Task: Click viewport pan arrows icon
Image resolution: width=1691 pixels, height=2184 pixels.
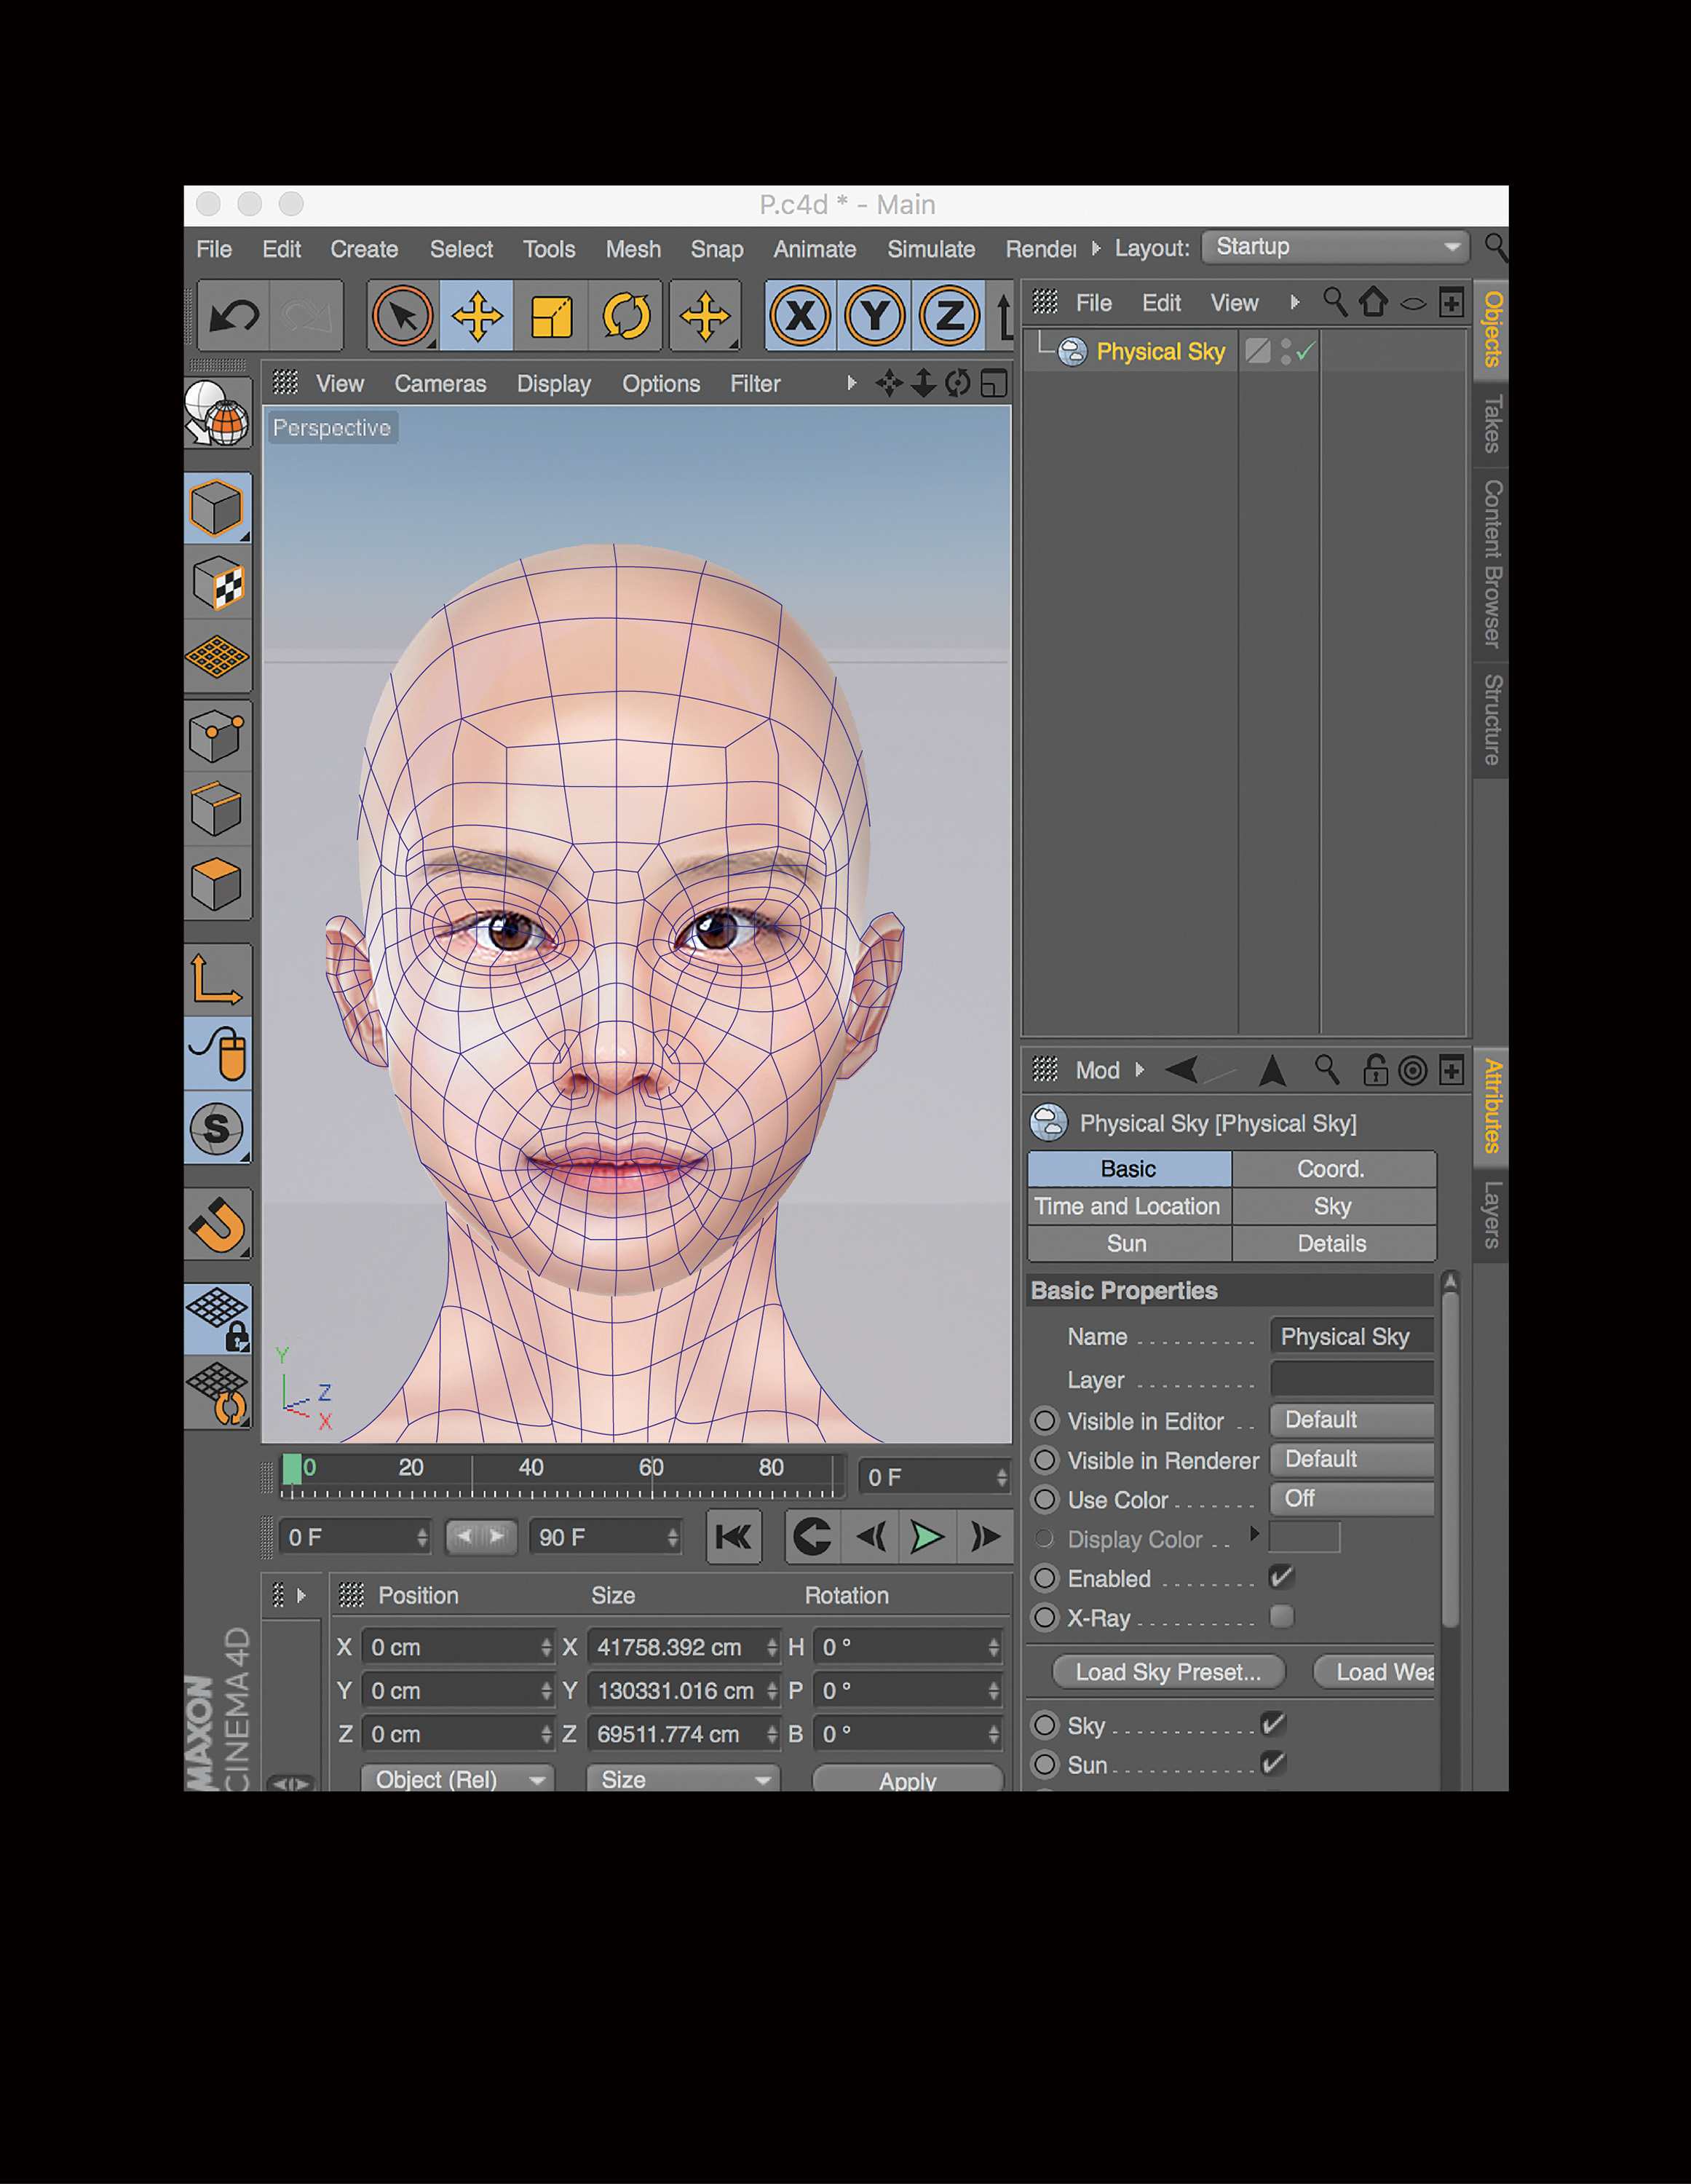Action: point(889,383)
